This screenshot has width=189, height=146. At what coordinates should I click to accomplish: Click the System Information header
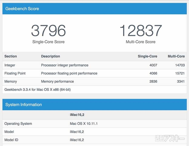[94, 104]
